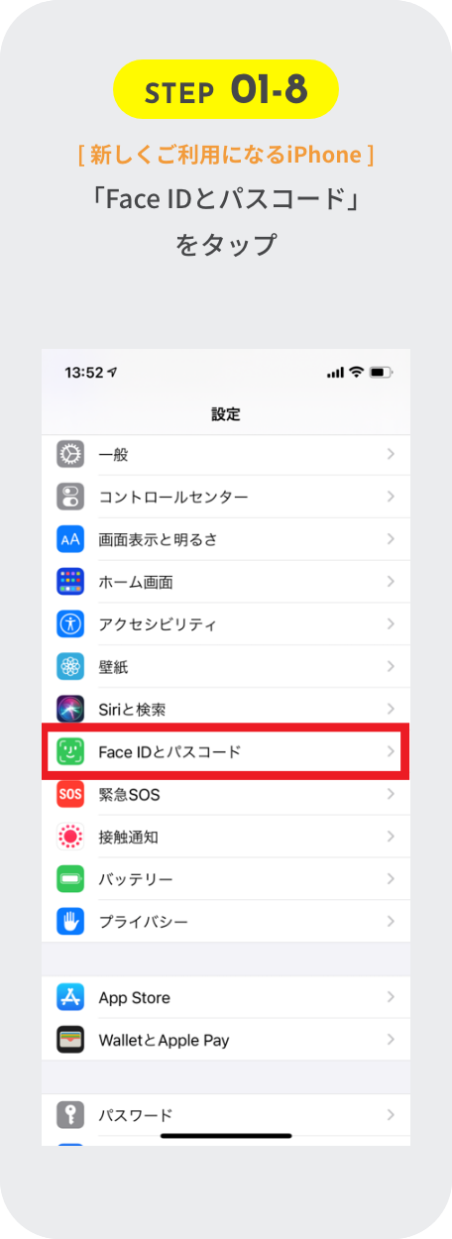
Task: Tap the Display & Brightness AA icon
Action: (70, 540)
